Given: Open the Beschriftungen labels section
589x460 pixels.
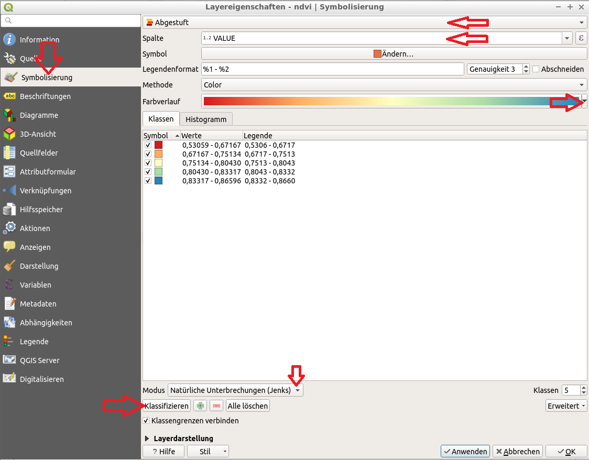Looking at the screenshot, I should click(x=45, y=96).
